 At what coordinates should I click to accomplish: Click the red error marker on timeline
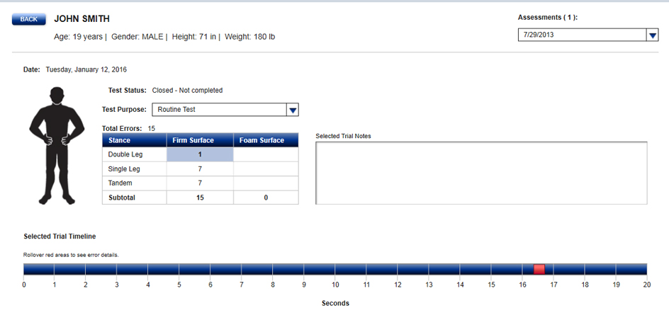coord(539,269)
